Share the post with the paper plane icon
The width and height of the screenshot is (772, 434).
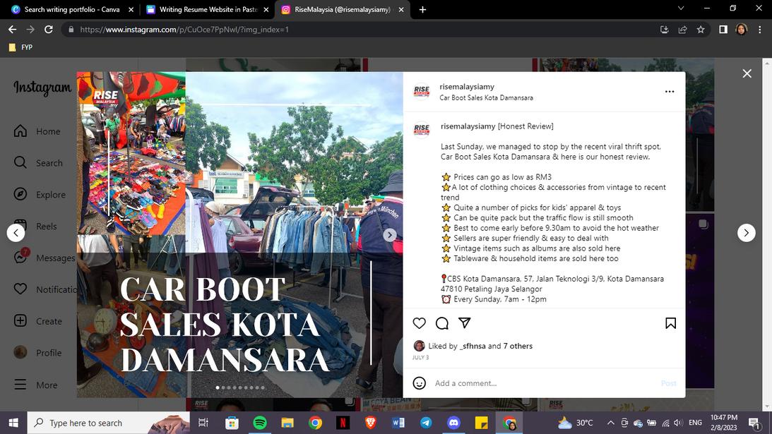464,323
